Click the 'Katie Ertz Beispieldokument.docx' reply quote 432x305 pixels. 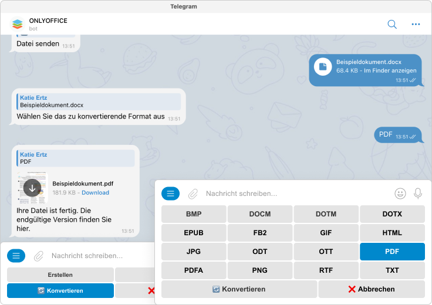point(99,101)
